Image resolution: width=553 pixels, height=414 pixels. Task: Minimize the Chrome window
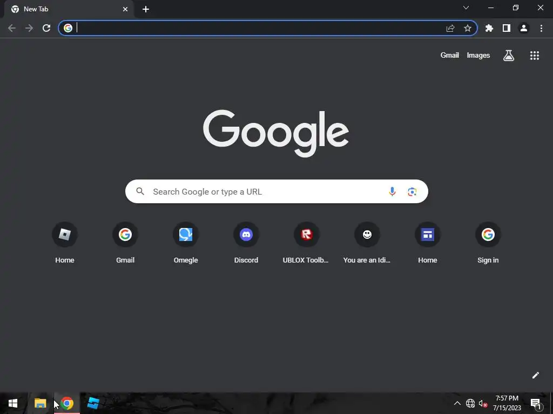(x=490, y=8)
